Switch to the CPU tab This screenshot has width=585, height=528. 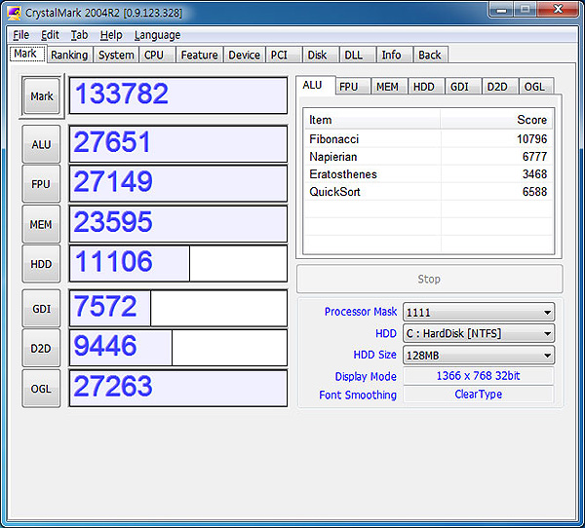[157, 55]
